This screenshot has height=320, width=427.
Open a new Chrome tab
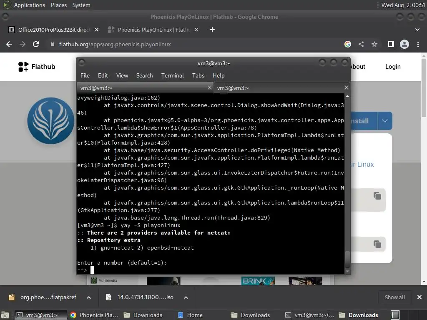tap(212, 30)
